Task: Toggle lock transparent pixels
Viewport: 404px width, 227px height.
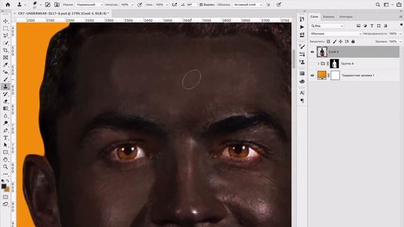Action: point(328,42)
